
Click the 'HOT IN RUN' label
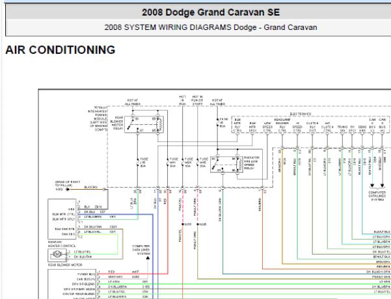[x=182, y=100]
